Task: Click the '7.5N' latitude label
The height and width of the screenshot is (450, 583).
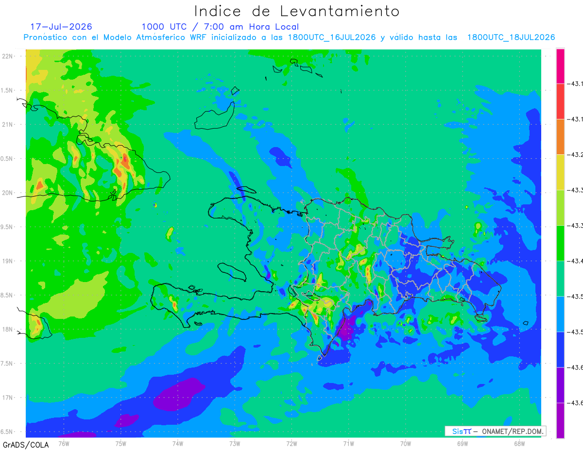Action: (7, 364)
